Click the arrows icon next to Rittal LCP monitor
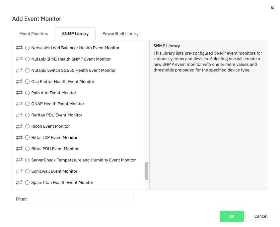This screenshot has height=227, width=280. point(19,137)
